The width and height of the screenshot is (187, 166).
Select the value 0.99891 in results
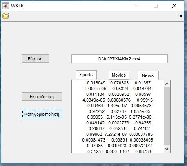point(119,140)
